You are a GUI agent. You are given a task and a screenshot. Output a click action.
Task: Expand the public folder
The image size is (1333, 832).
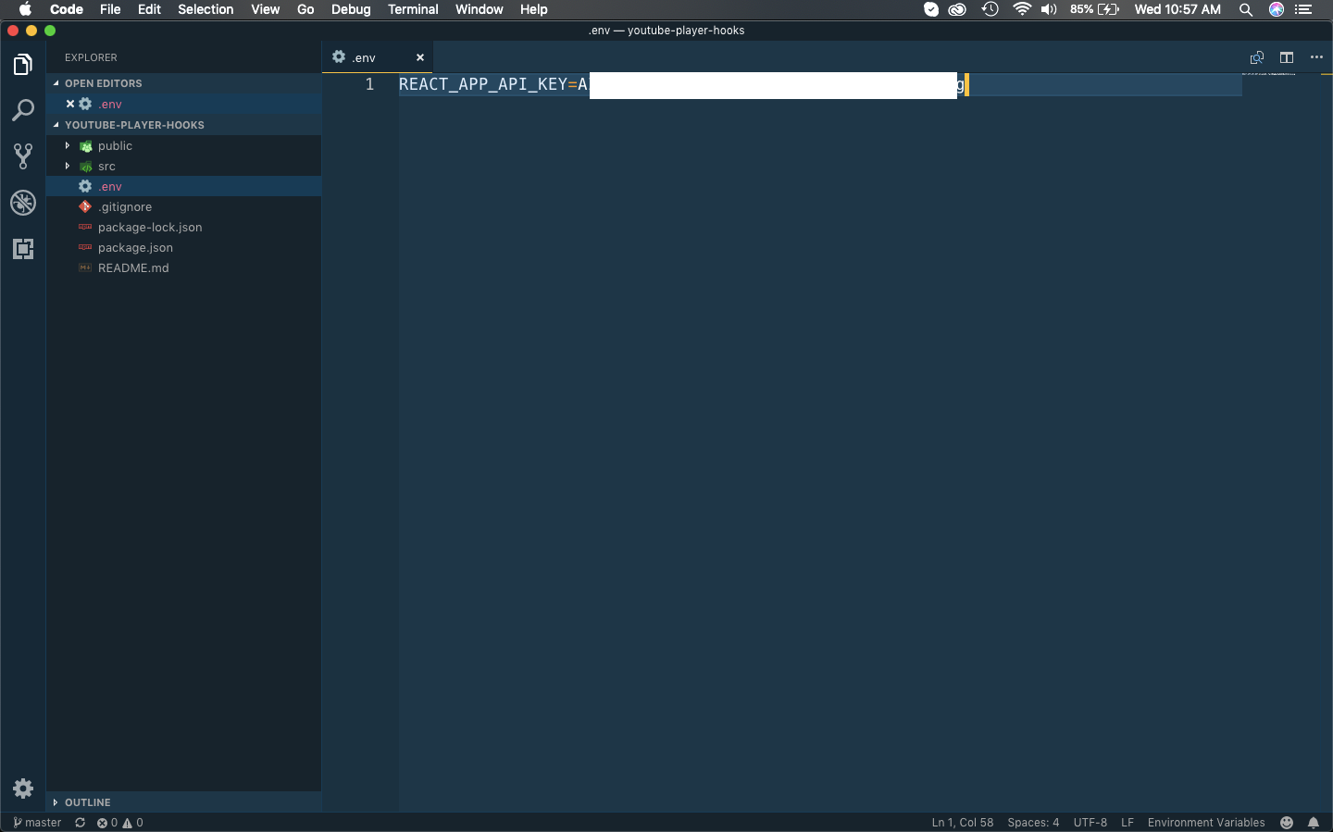68,146
